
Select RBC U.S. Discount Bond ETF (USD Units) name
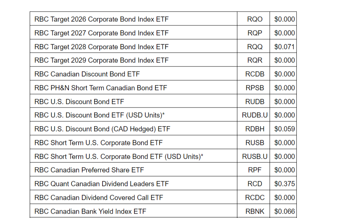click(99, 115)
